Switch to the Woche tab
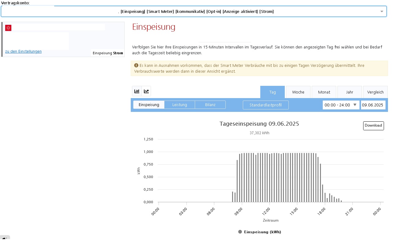Screen dimensions: 399x240 tap(298, 92)
